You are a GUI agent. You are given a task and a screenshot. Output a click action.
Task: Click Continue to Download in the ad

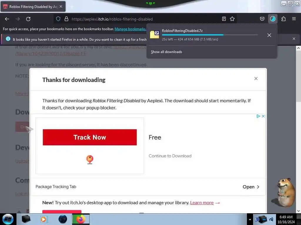[170, 156]
